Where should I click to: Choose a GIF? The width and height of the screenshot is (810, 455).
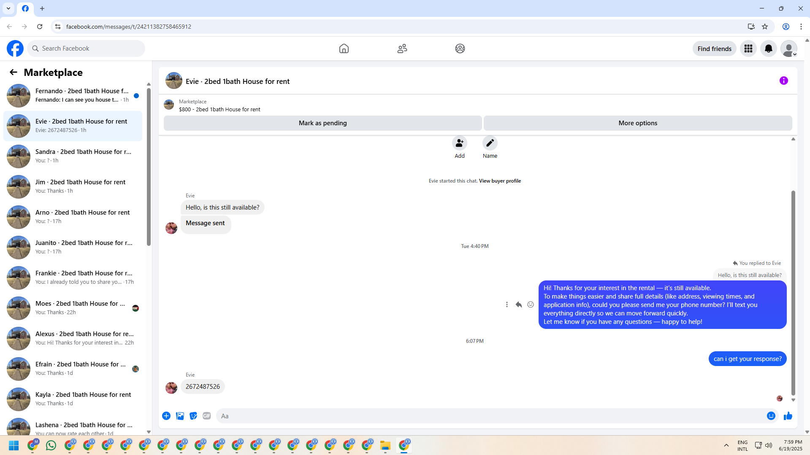207,416
